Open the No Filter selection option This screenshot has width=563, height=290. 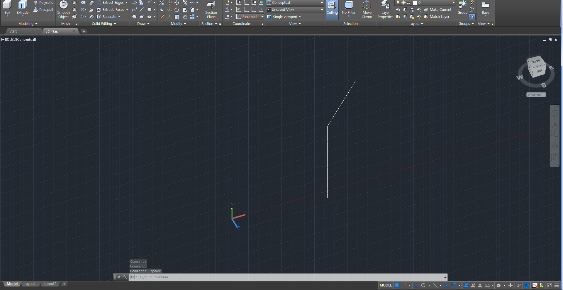pyautogui.click(x=349, y=8)
